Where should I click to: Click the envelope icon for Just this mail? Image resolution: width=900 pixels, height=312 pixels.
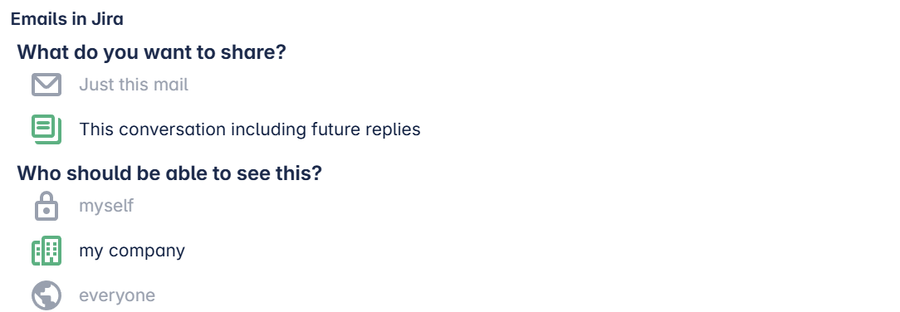tap(46, 85)
